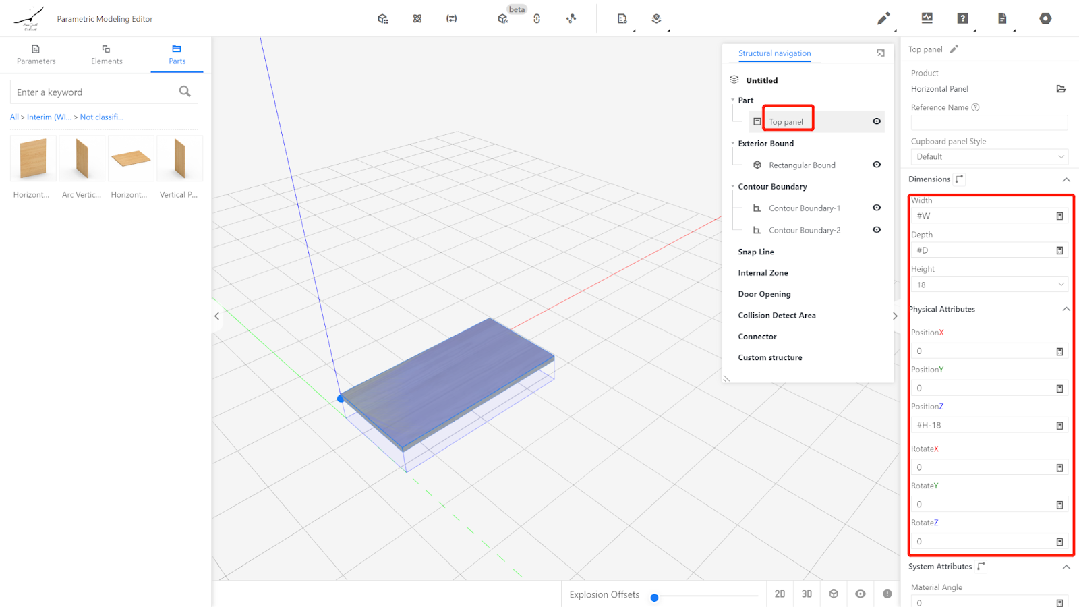Collapse the Dimensions section
Image resolution: width=1079 pixels, height=607 pixels.
pyautogui.click(x=1066, y=179)
